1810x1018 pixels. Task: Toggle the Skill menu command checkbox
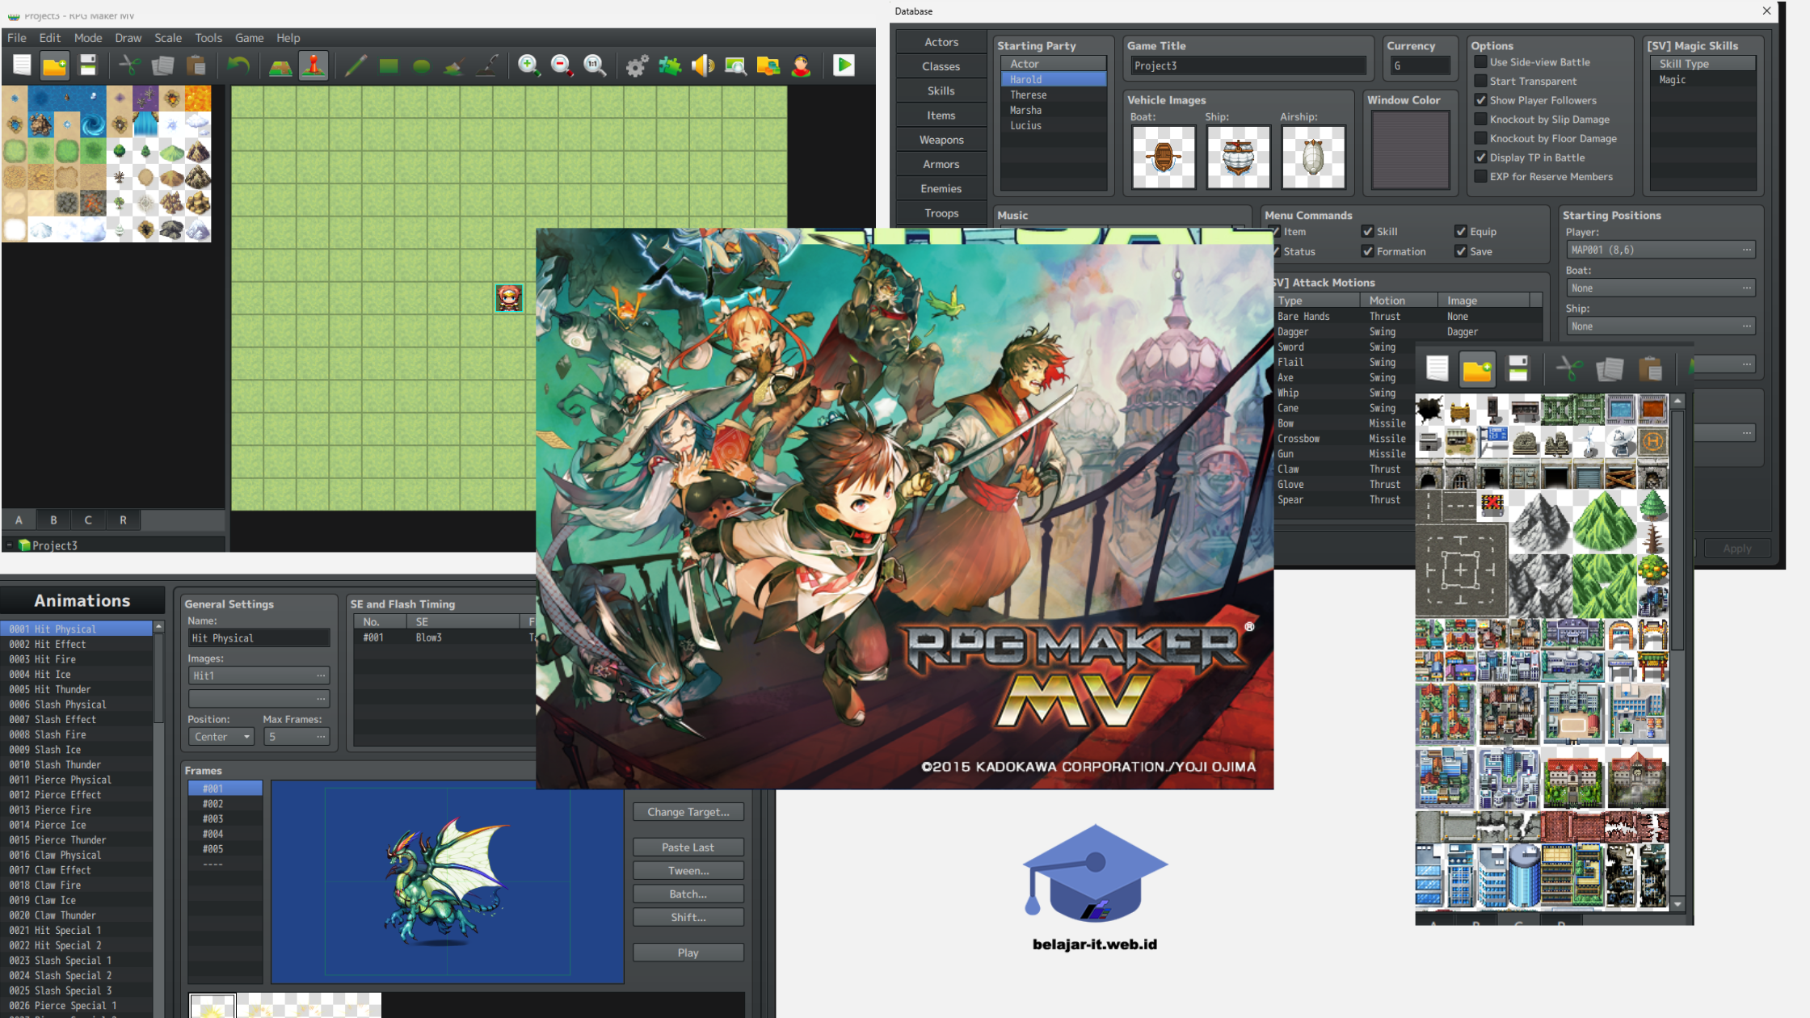click(x=1367, y=231)
